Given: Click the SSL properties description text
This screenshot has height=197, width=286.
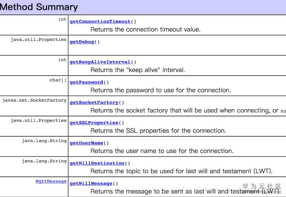Looking at the screenshot, I should tap(158, 131).
